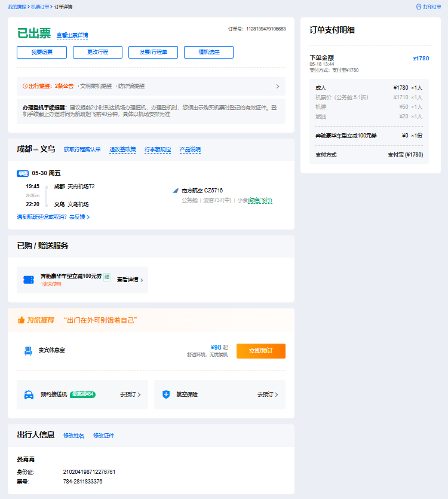Click the 贵宾休息室 lounge seat icon
The height and width of the screenshot is (499, 448).
pyautogui.click(x=27, y=351)
